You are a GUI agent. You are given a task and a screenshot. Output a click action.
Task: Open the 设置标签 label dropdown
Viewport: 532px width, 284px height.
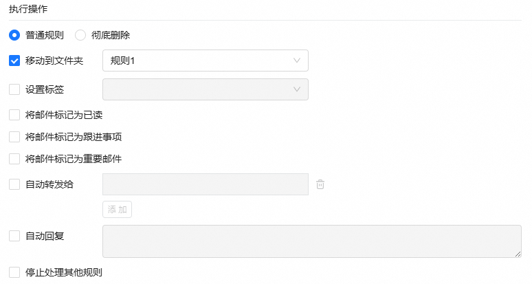pyautogui.click(x=205, y=89)
